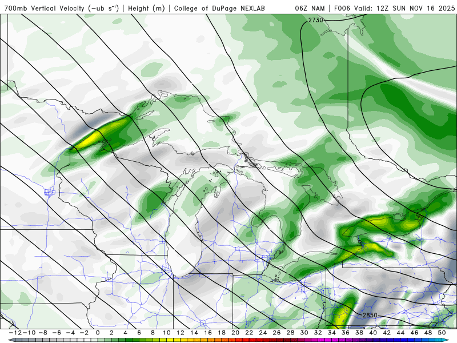Click the 14 value on the color scale
457x343 pixels.
coord(194,333)
